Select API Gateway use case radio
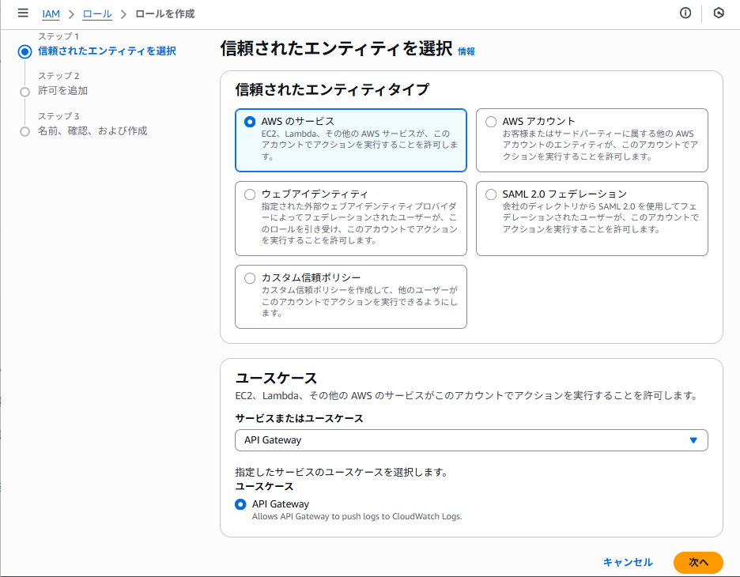740x577 pixels. click(x=240, y=504)
